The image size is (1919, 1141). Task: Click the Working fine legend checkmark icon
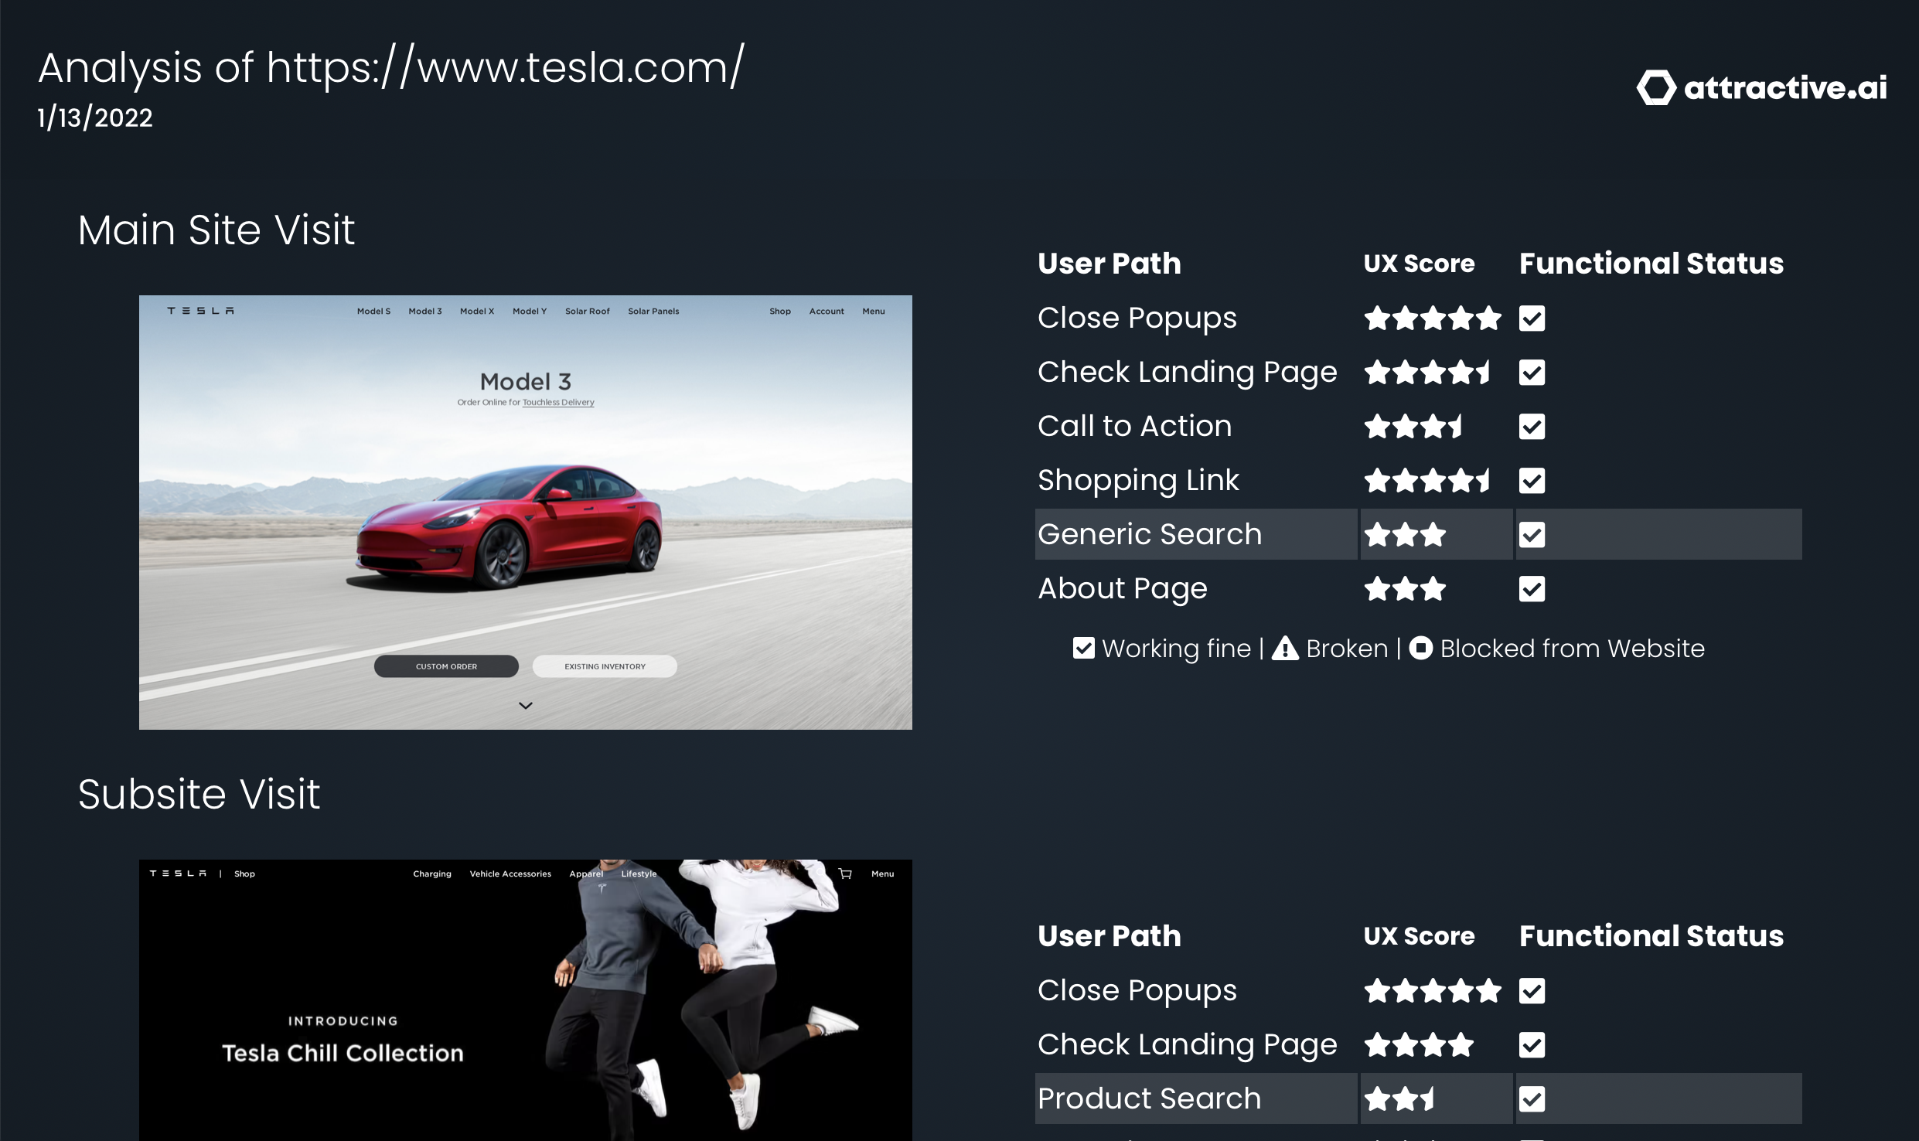[1084, 648]
